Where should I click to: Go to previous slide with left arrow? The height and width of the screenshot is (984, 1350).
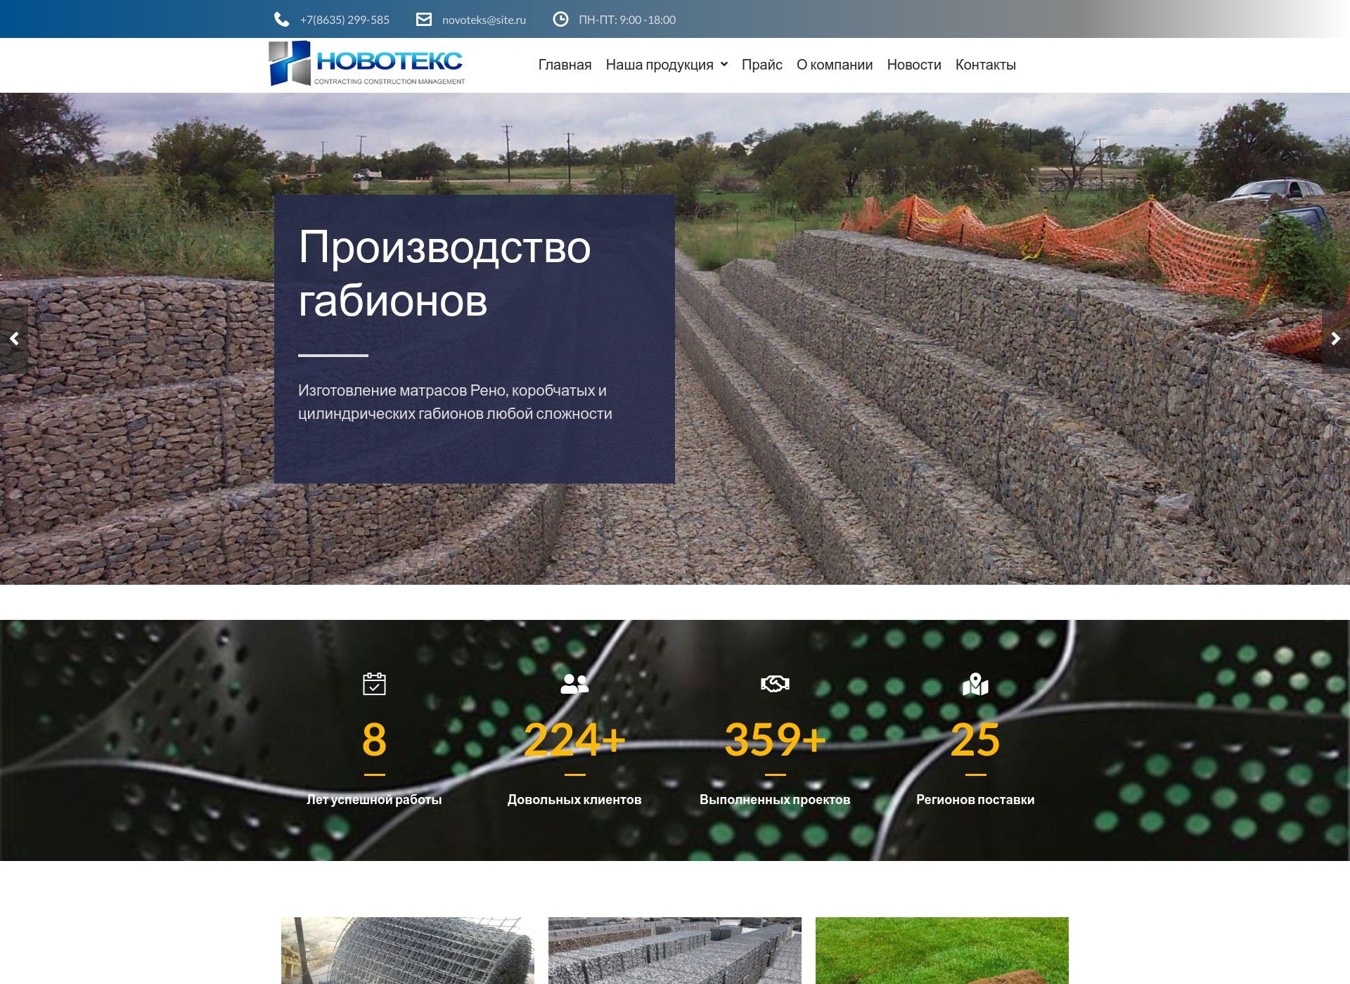pyautogui.click(x=14, y=339)
